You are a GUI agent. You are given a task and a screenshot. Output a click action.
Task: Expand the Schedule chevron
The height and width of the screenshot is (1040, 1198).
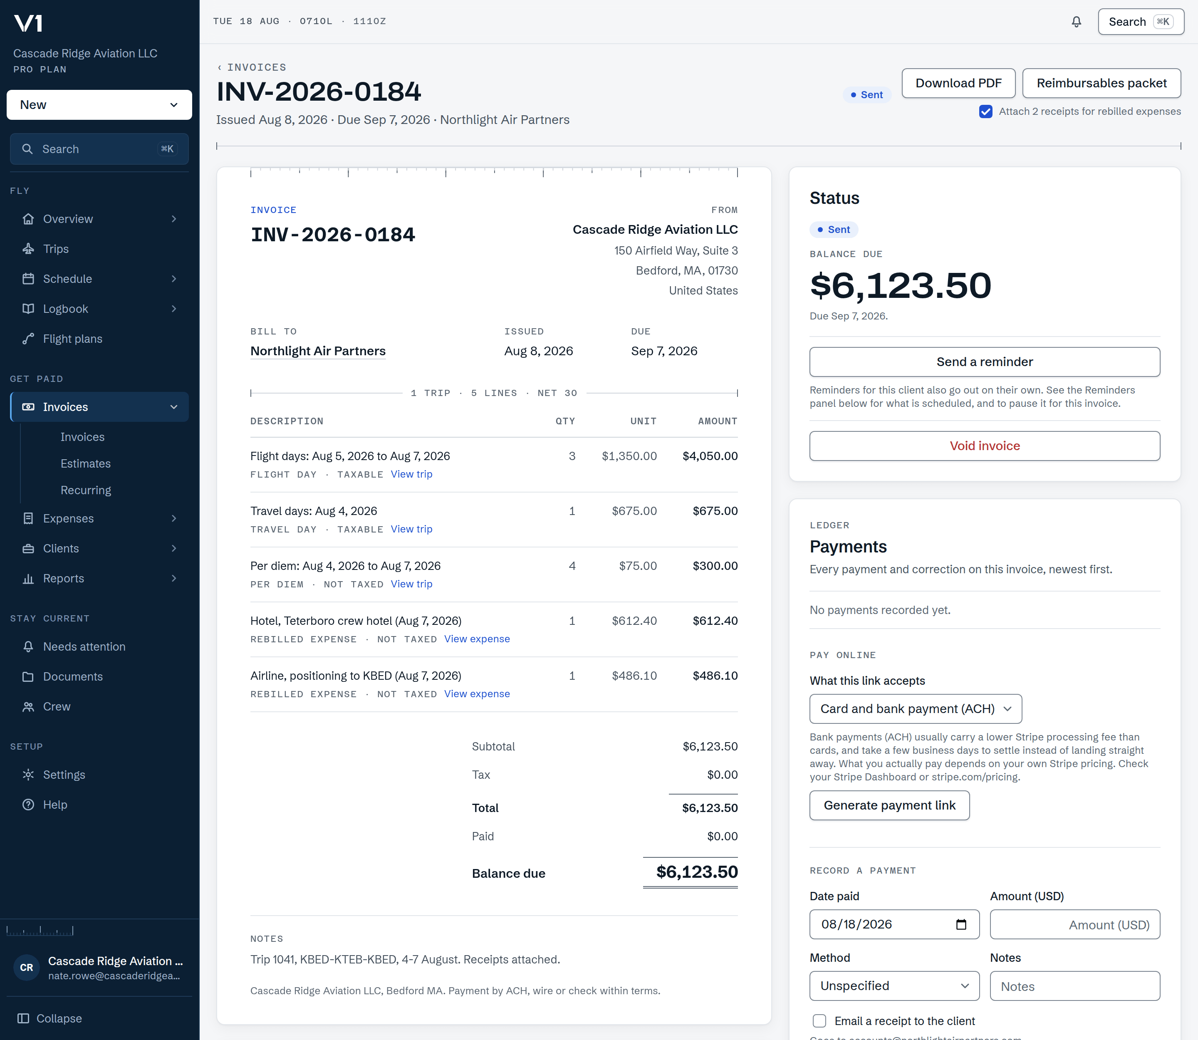click(173, 279)
